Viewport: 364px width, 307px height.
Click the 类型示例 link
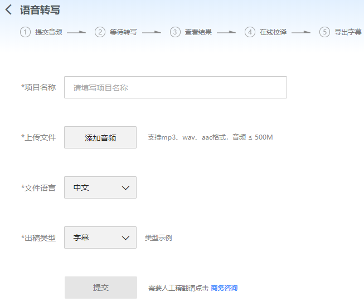pos(158,237)
